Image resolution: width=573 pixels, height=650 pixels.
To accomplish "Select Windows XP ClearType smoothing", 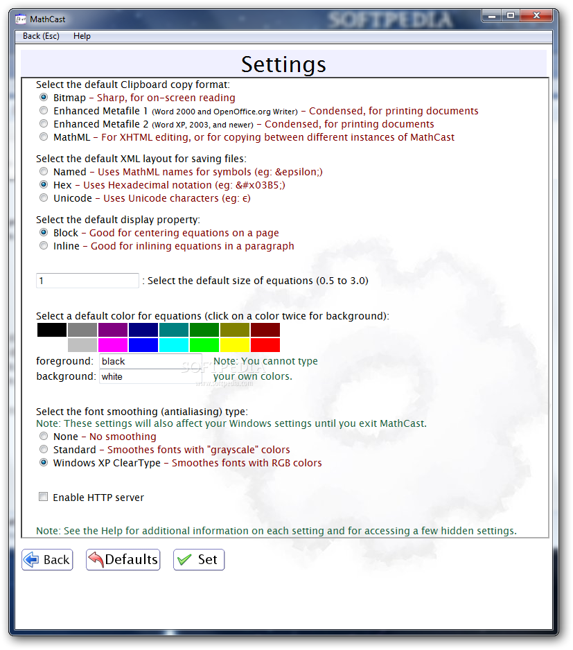I will click(x=44, y=463).
